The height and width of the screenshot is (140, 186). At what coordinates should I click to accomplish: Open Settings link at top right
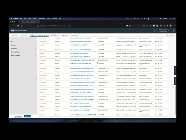click(x=170, y=35)
